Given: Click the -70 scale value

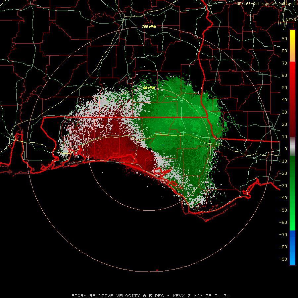Looking at the screenshot, I should point(283,235).
